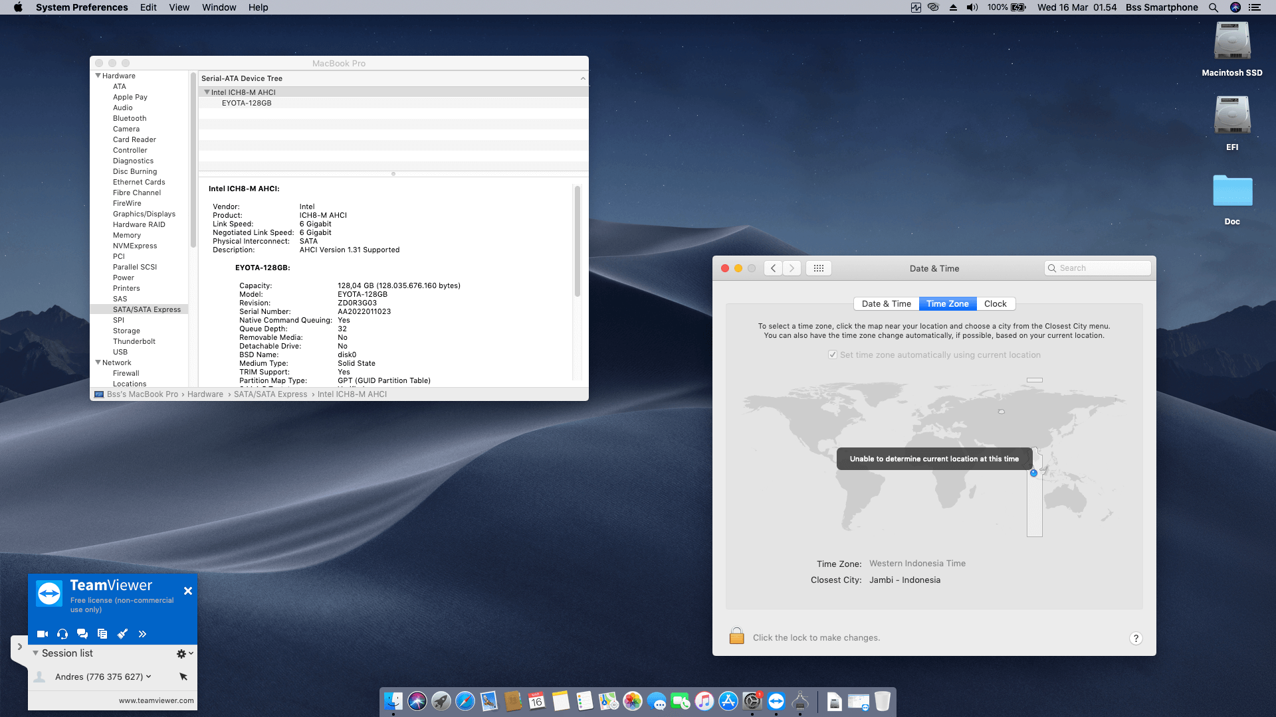
Task: Open the Window menu in the menu bar
Action: [219, 7]
